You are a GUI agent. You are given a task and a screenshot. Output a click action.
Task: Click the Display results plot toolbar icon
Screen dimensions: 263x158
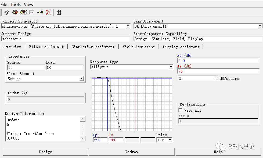pos(32,12)
